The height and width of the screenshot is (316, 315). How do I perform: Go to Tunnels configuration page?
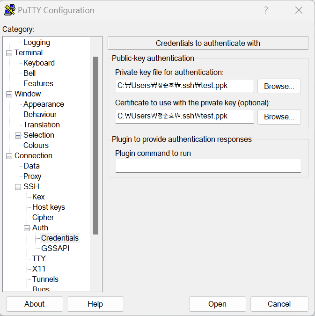[45, 279]
